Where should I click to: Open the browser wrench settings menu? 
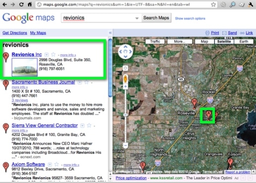[251, 4]
